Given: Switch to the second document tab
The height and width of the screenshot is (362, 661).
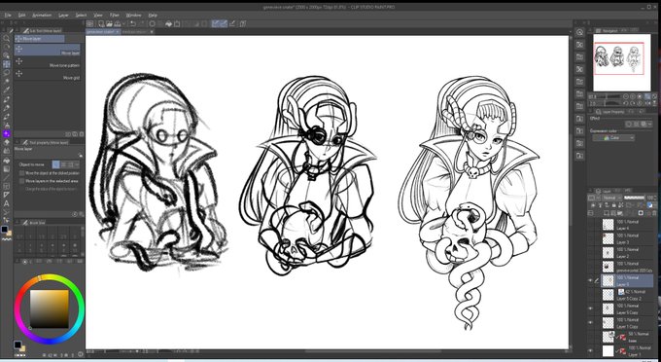Looking at the screenshot, I should click(x=138, y=32).
